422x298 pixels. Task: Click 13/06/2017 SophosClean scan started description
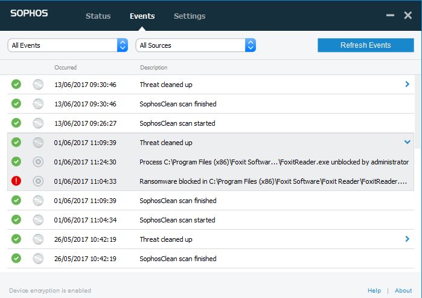177,123
